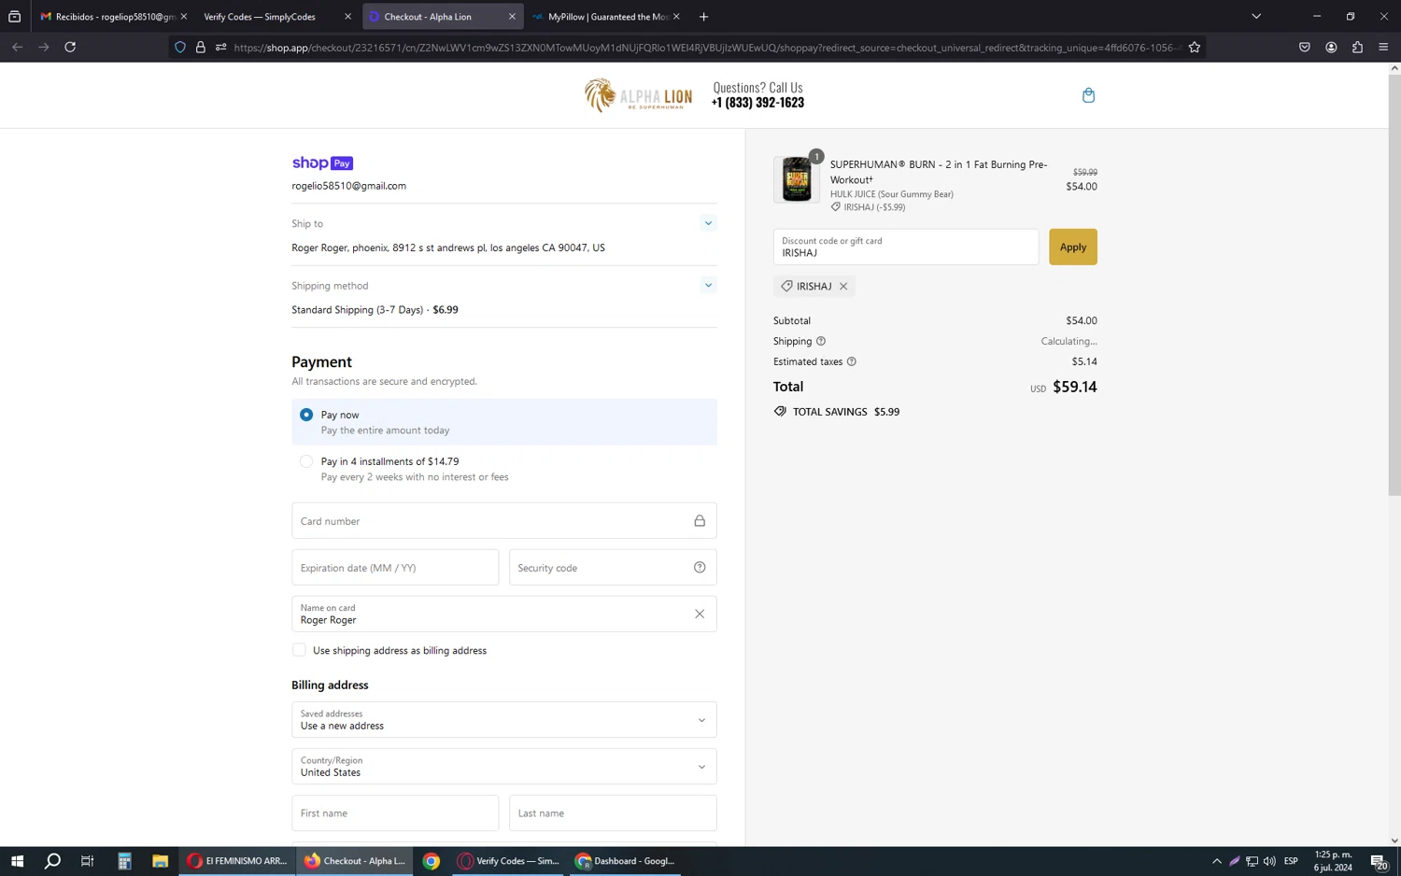The image size is (1401, 876).
Task: Save page to Pocket
Action: pyautogui.click(x=1305, y=47)
